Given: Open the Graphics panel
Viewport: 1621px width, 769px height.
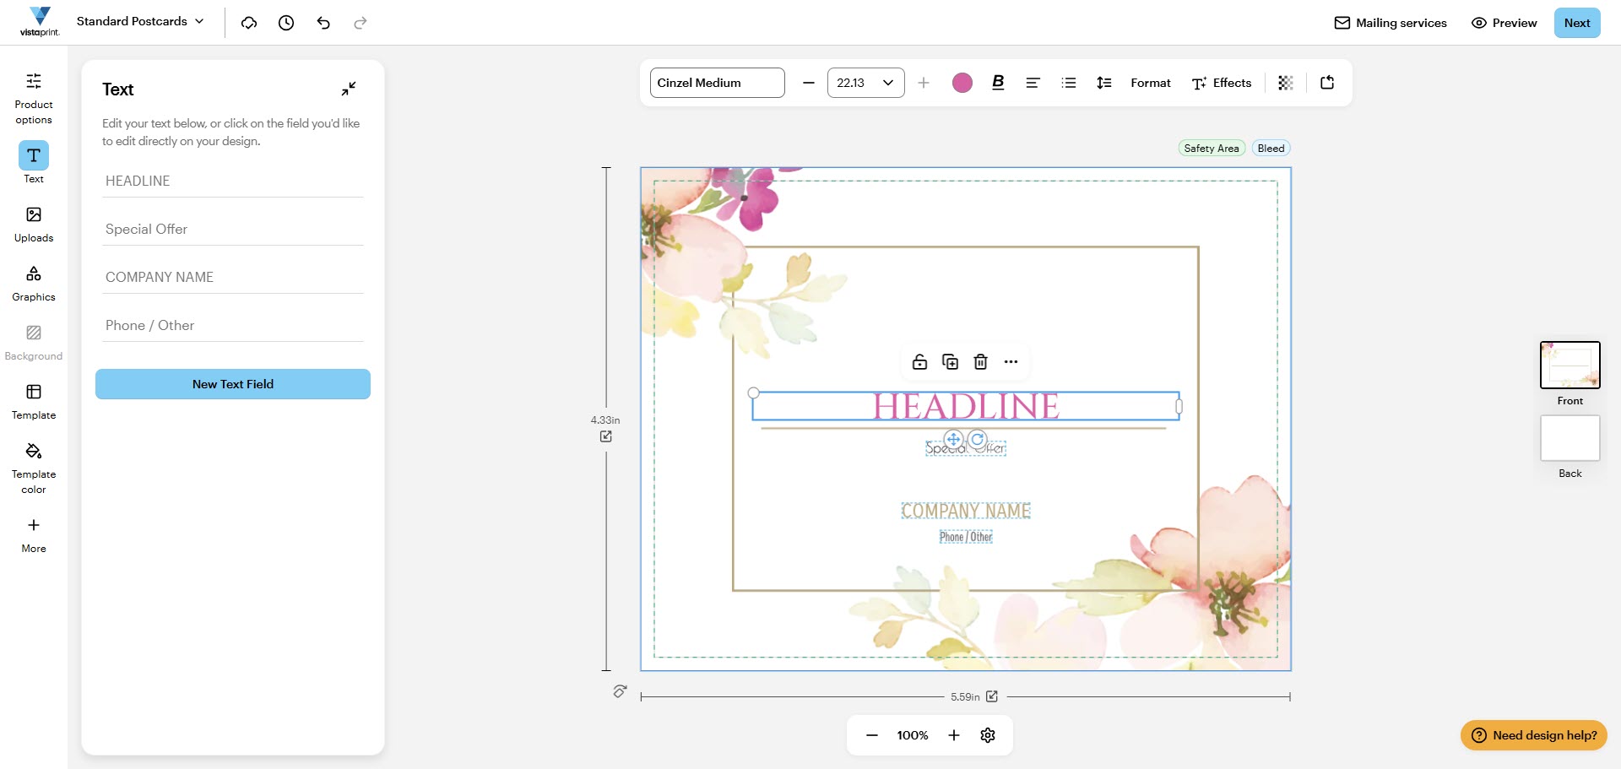Looking at the screenshot, I should point(34,284).
